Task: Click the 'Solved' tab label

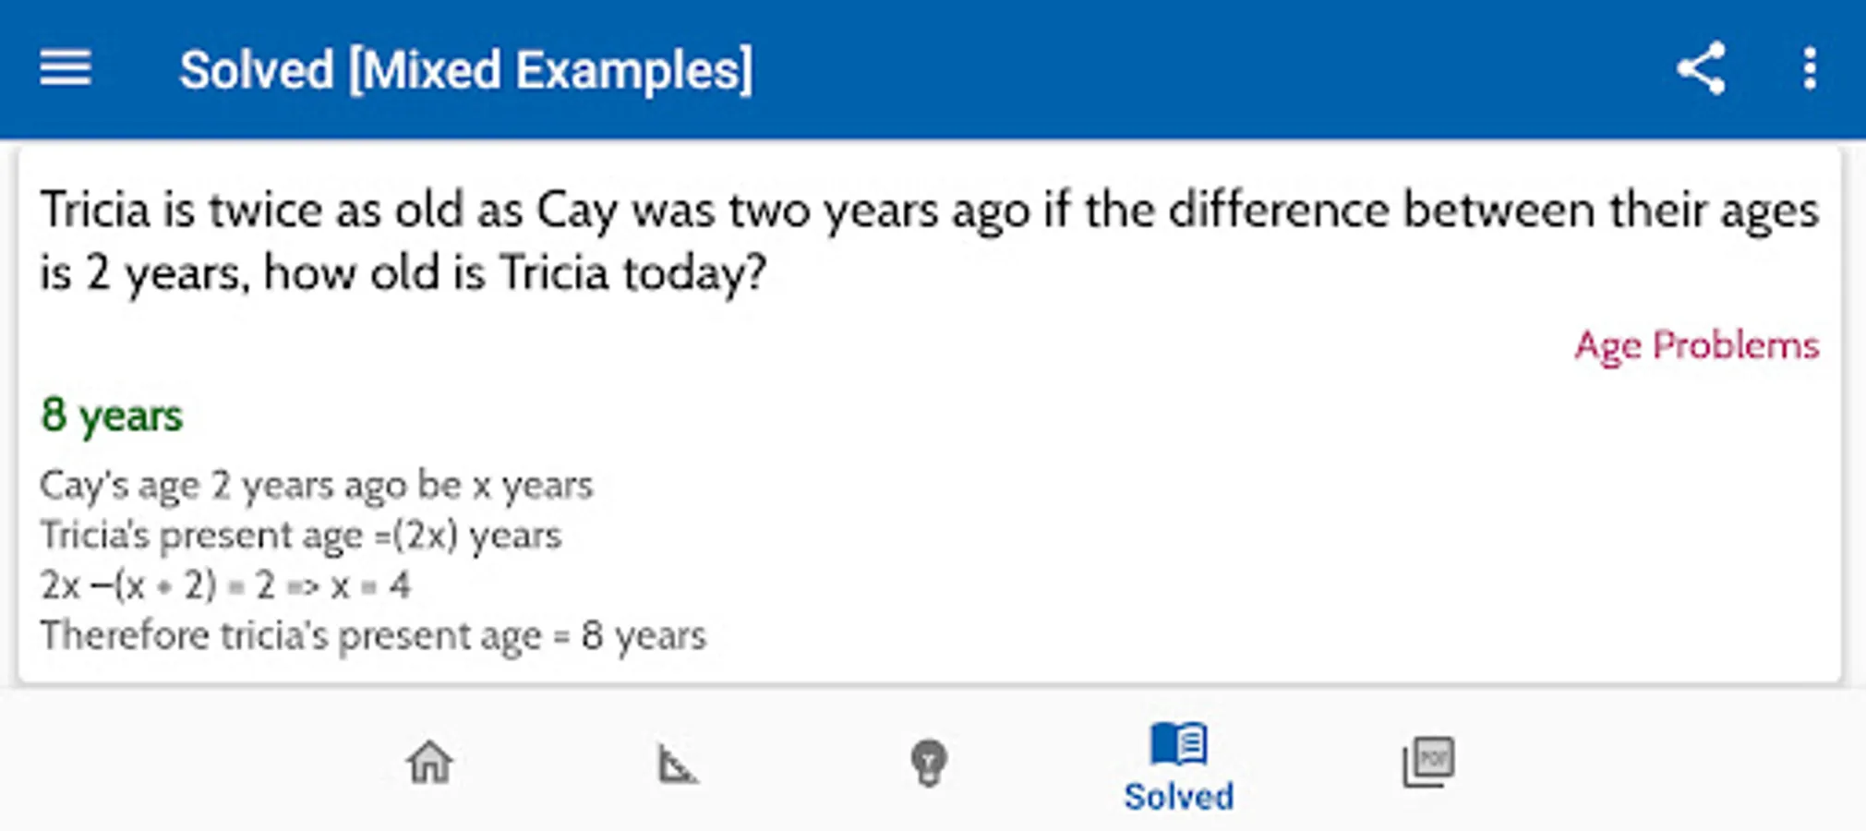Action: click(1178, 796)
